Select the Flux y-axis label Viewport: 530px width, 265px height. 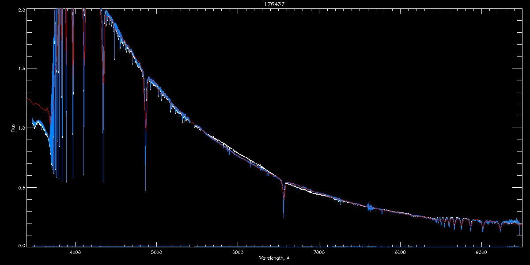tap(13, 129)
